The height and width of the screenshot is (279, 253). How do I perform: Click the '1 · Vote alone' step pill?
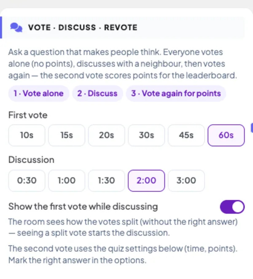(39, 94)
